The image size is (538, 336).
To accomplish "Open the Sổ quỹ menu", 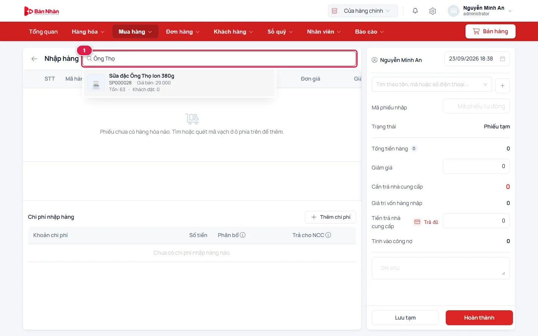I will 280,32.
